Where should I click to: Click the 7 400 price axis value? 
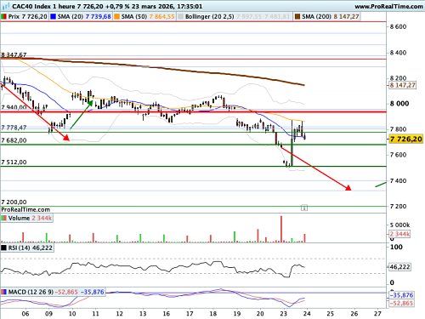[x=398, y=180]
